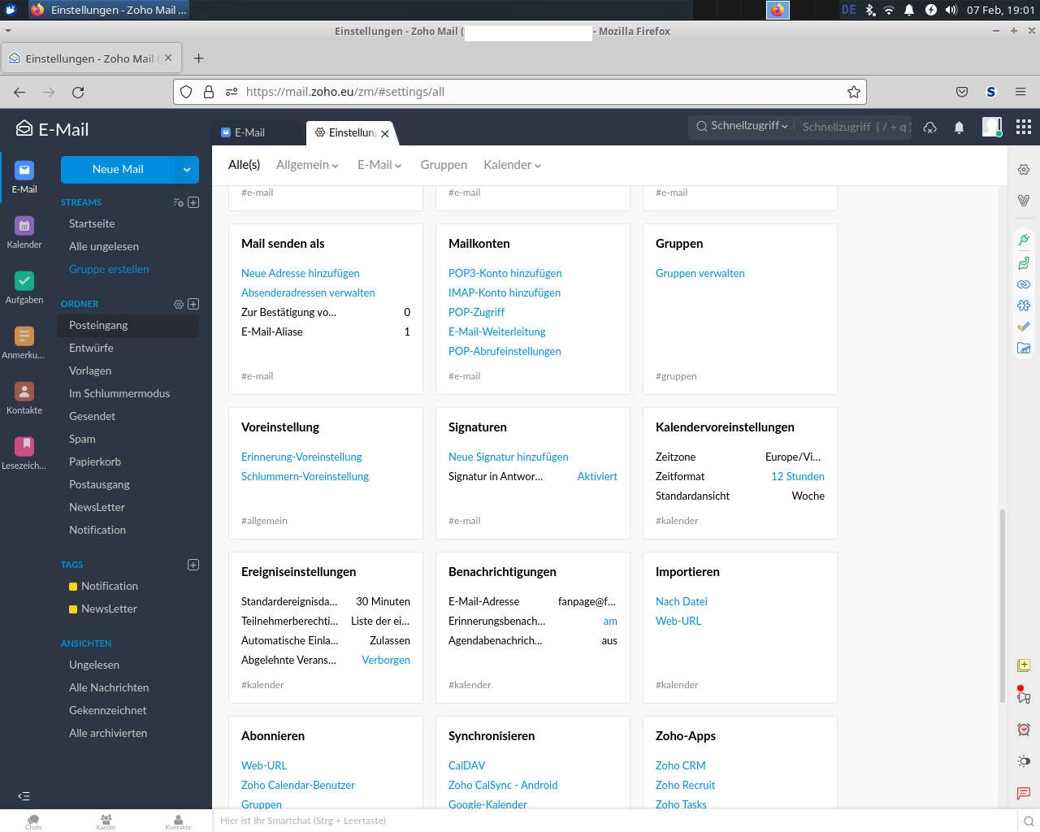Expand the Neue Mail dropdown arrow
The width and height of the screenshot is (1040, 832).
(x=187, y=169)
